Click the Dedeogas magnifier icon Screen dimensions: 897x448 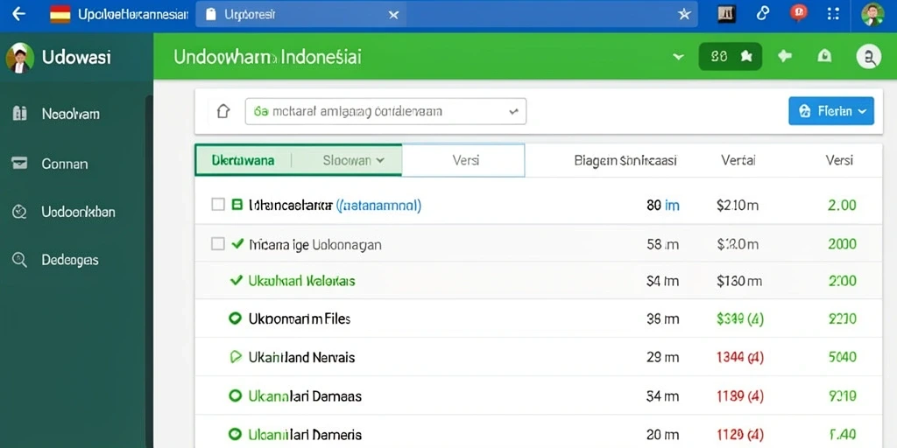pyautogui.click(x=19, y=260)
